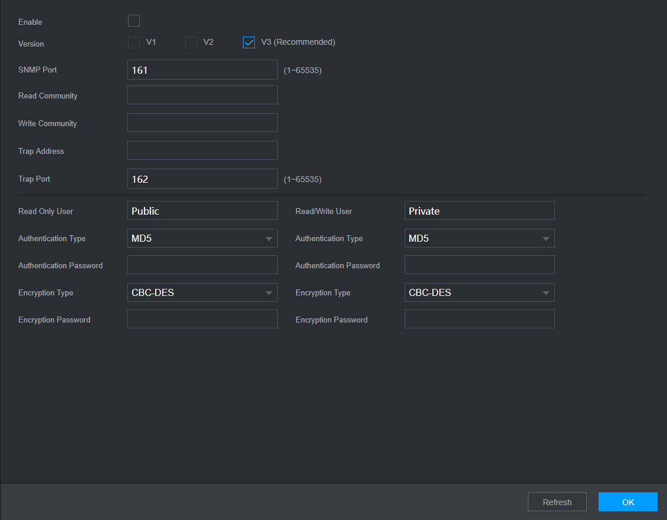This screenshot has width=667, height=520.
Task: Click the Trap Port field
Action: pos(202,179)
